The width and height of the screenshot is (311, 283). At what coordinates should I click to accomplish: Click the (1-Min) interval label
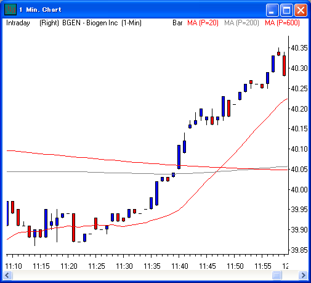click(131, 23)
